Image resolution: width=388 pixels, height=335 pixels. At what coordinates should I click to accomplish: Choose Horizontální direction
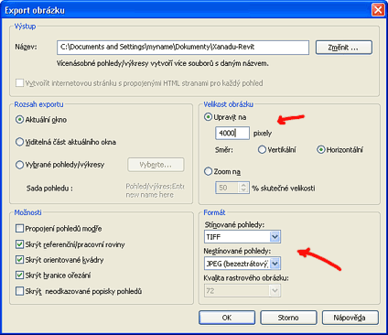pyautogui.click(x=321, y=150)
